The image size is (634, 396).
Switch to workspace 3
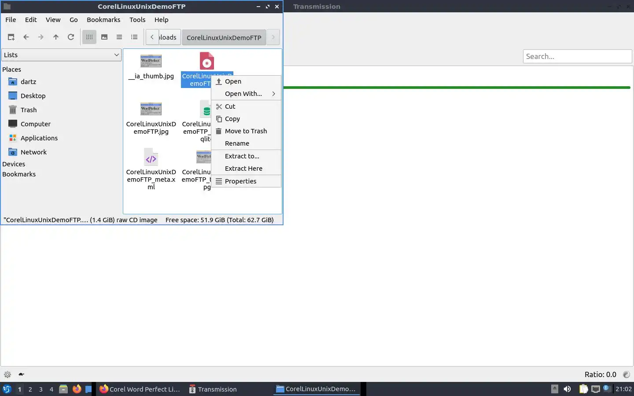(x=41, y=389)
